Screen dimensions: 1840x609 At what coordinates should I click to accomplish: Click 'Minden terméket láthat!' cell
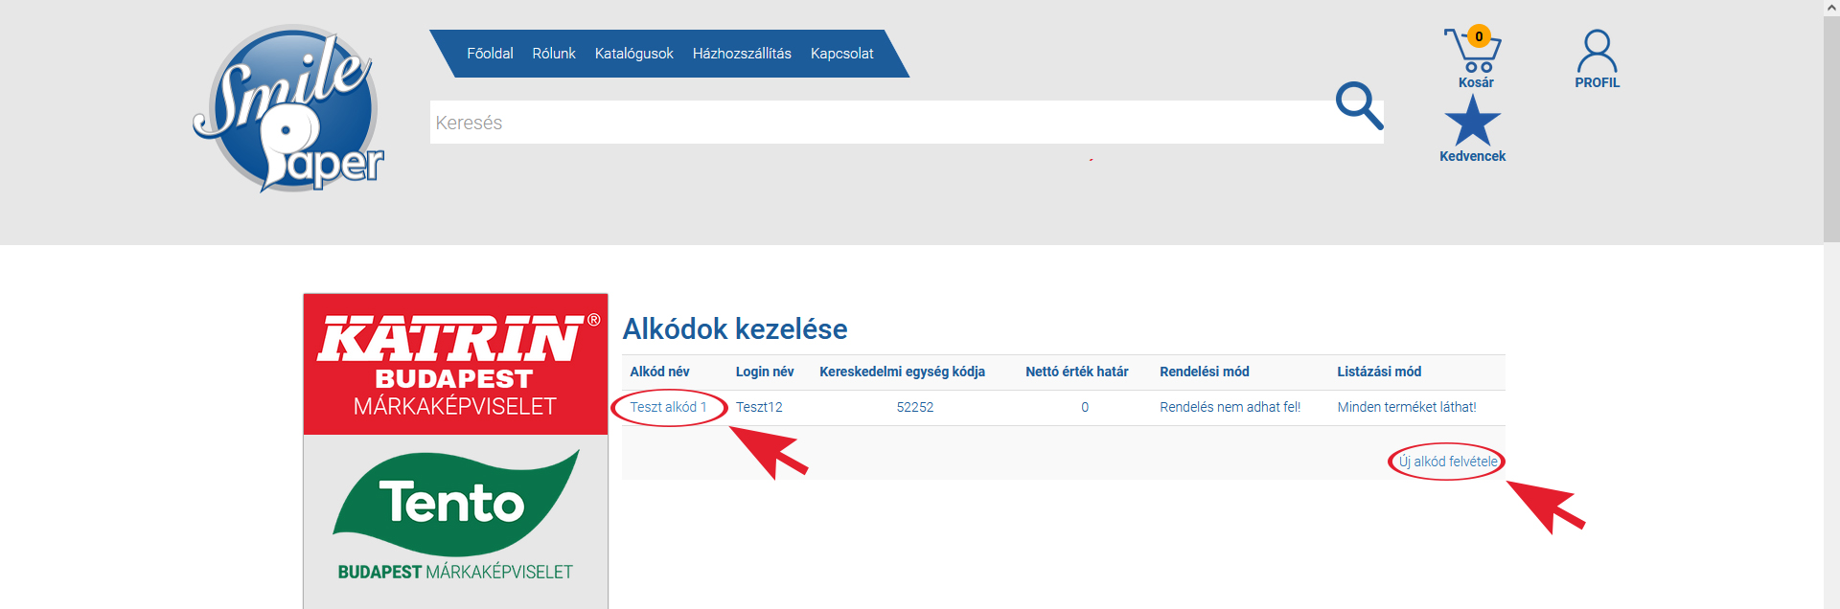click(1407, 407)
